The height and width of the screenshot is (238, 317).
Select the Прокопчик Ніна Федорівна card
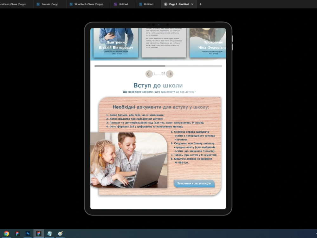click(x=207, y=43)
